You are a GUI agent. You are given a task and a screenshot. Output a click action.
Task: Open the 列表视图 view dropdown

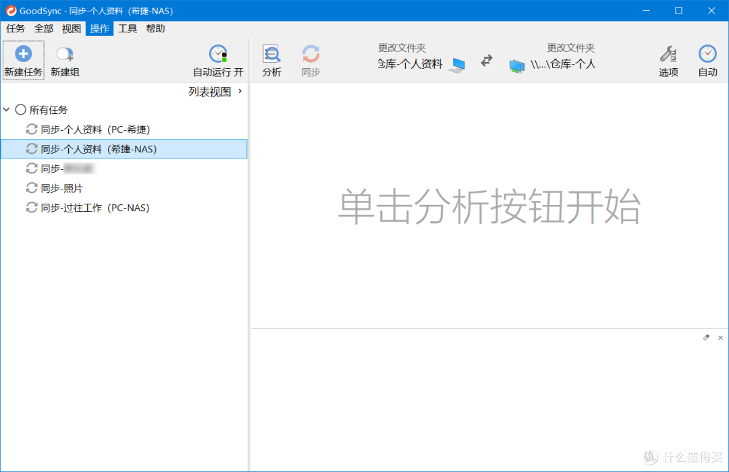tap(215, 92)
